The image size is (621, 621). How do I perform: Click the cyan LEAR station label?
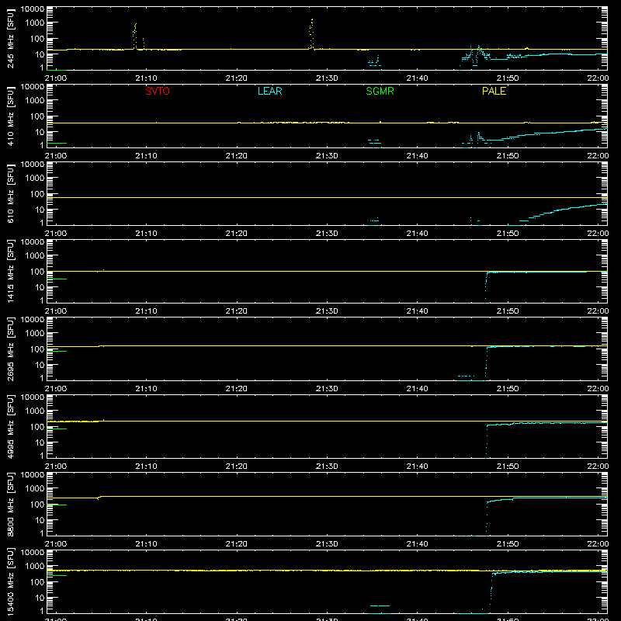coord(269,91)
